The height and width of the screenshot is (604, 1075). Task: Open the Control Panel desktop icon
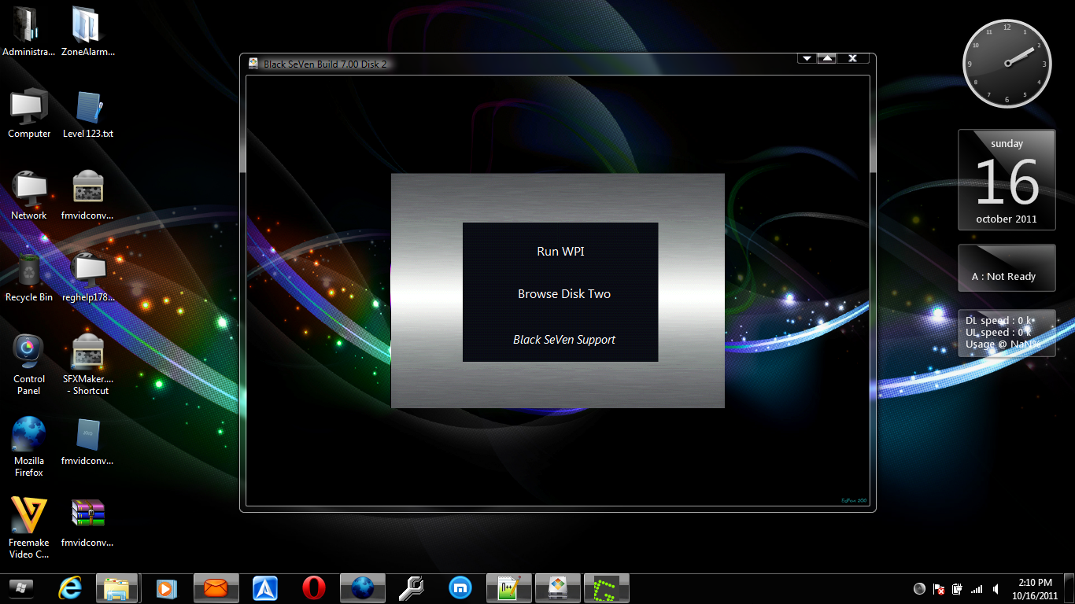tap(29, 364)
